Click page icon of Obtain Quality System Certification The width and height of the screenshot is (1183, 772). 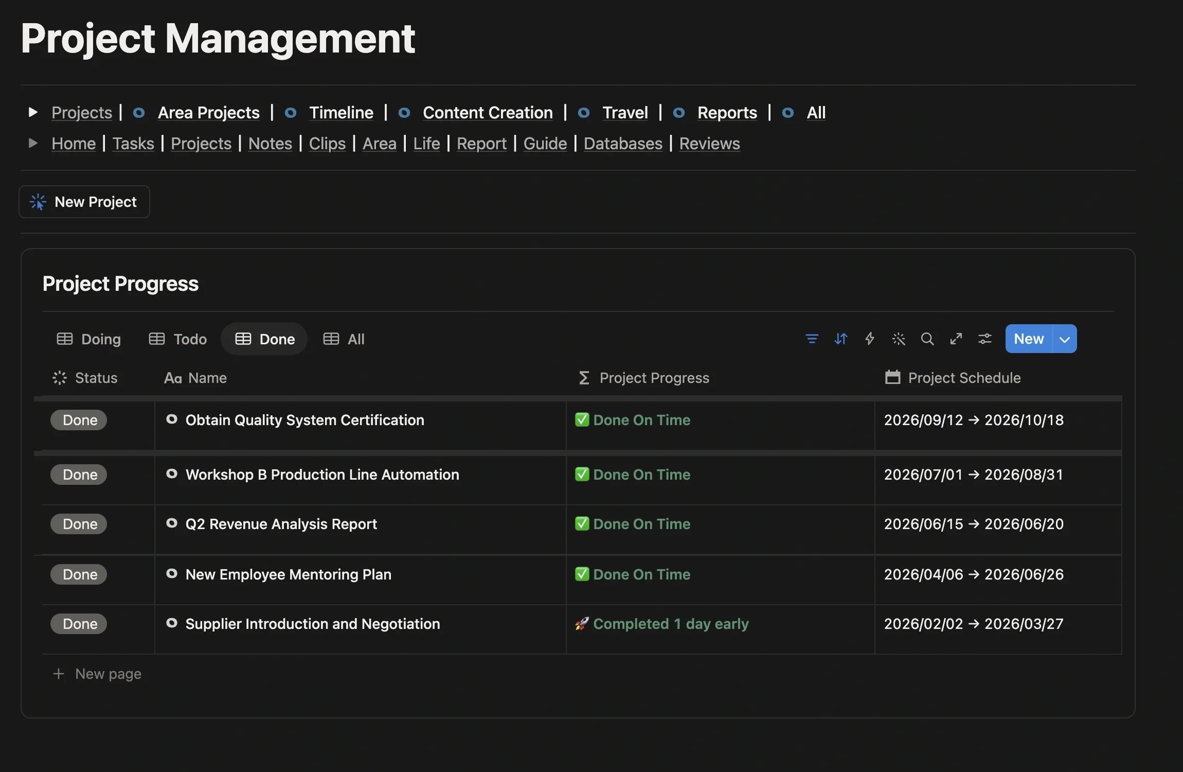coord(172,419)
